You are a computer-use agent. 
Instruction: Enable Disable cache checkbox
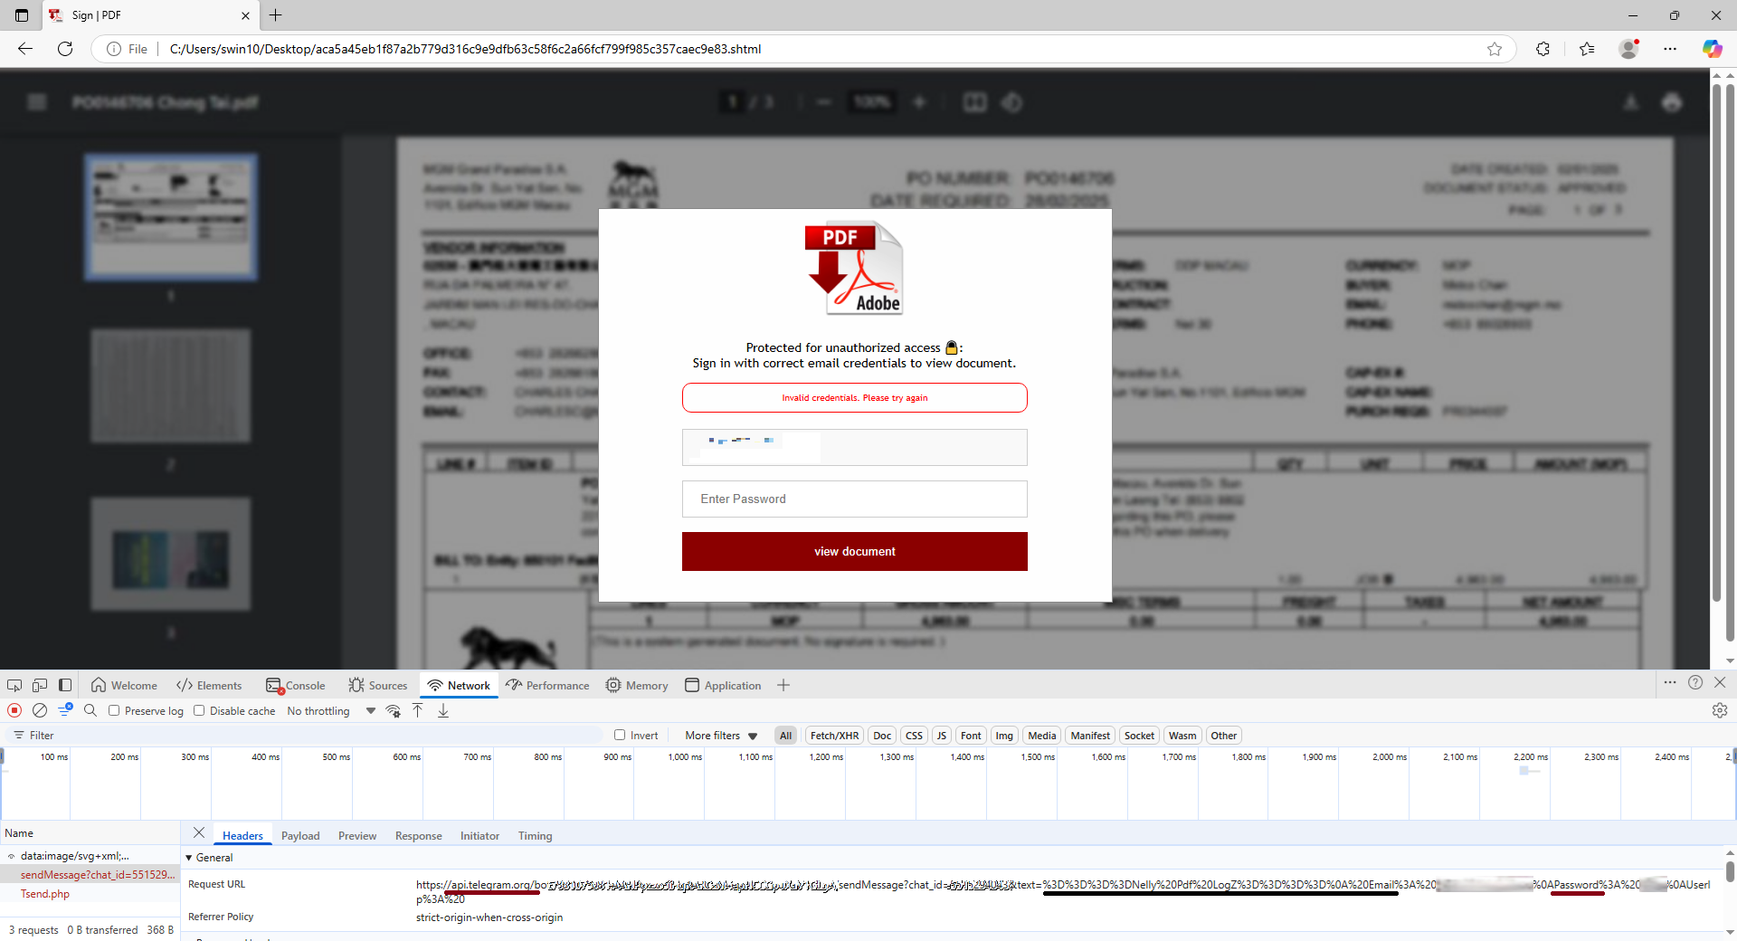(199, 710)
